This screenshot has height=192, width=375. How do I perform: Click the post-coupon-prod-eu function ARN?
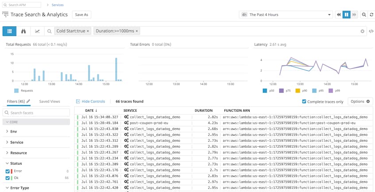289,123
